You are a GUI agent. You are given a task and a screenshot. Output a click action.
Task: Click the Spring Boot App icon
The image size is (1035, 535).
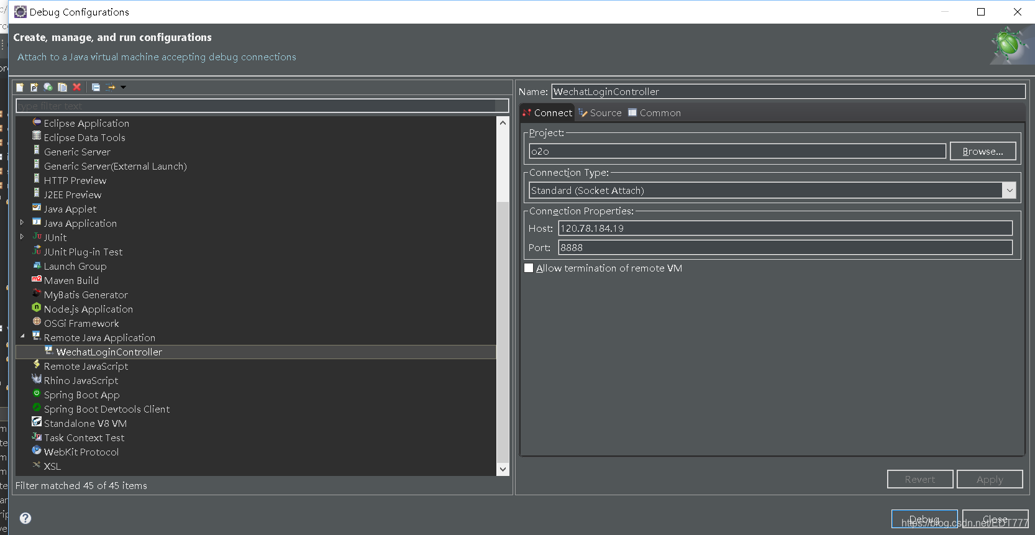point(37,393)
